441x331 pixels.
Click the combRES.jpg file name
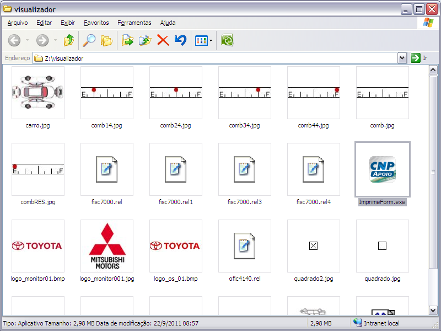point(38,202)
